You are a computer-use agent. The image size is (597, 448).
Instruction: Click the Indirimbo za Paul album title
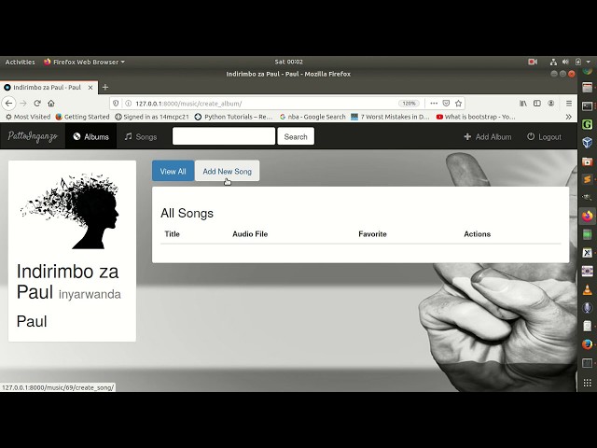point(67,282)
